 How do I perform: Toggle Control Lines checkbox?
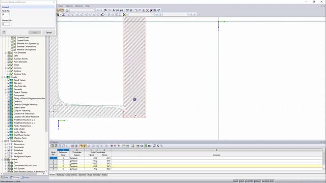(x=12, y=37)
